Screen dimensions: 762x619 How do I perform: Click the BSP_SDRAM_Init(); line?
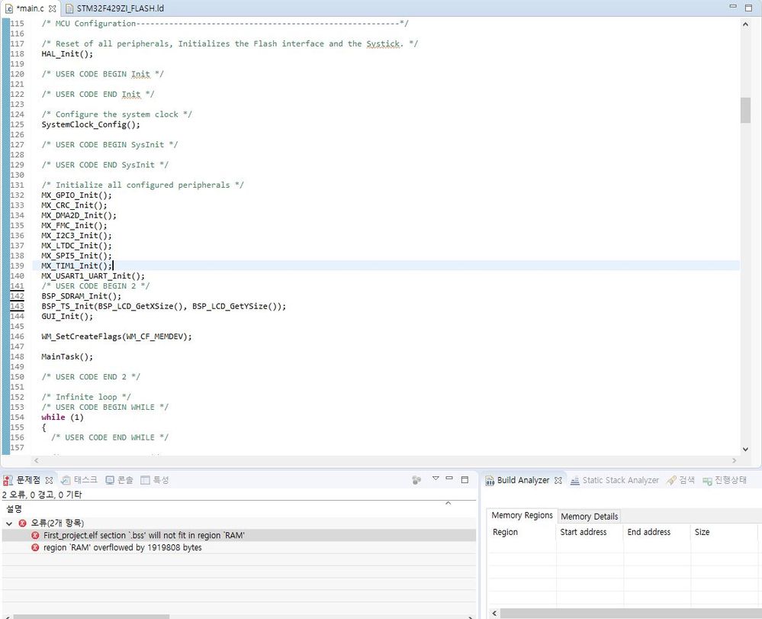pos(81,295)
